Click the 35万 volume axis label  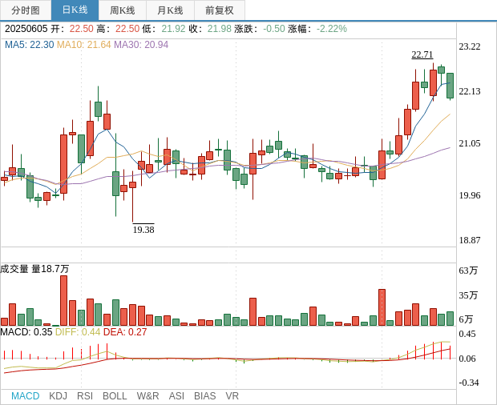click(468, 295)
